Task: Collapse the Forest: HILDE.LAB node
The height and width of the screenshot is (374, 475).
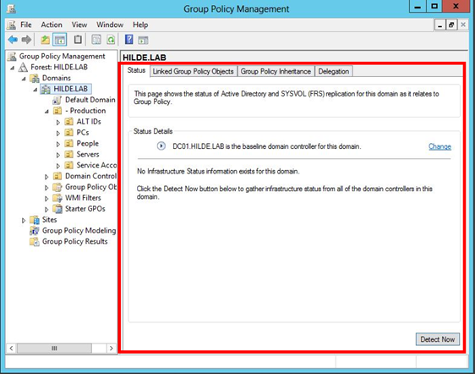Action: tap(12, 68)
